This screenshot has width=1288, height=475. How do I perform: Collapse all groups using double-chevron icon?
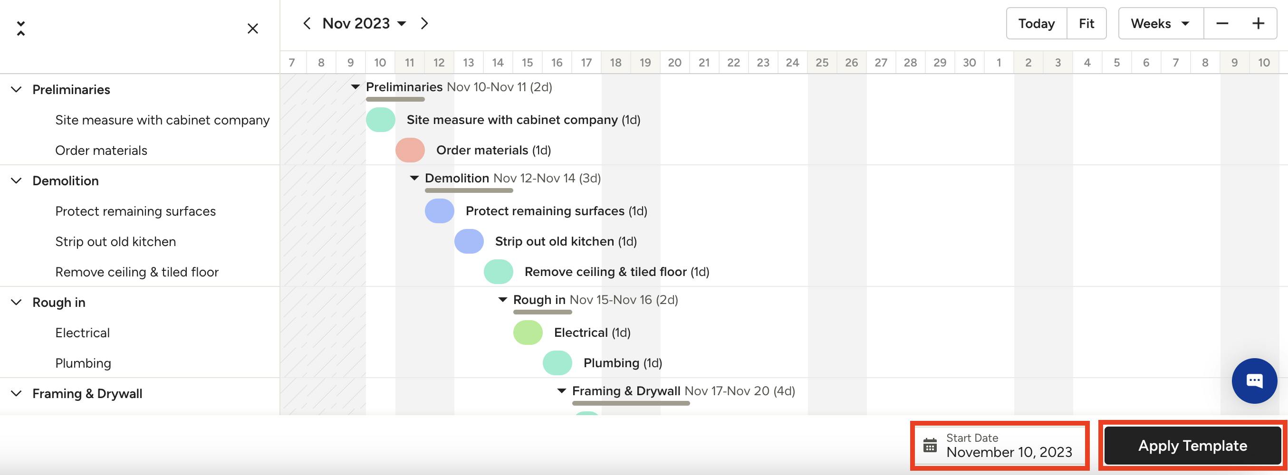20,28
